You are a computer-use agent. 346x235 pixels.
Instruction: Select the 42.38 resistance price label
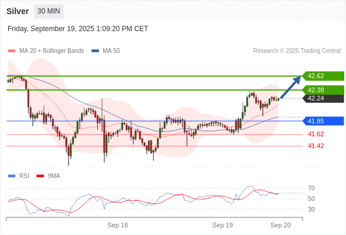click(324, 90)
